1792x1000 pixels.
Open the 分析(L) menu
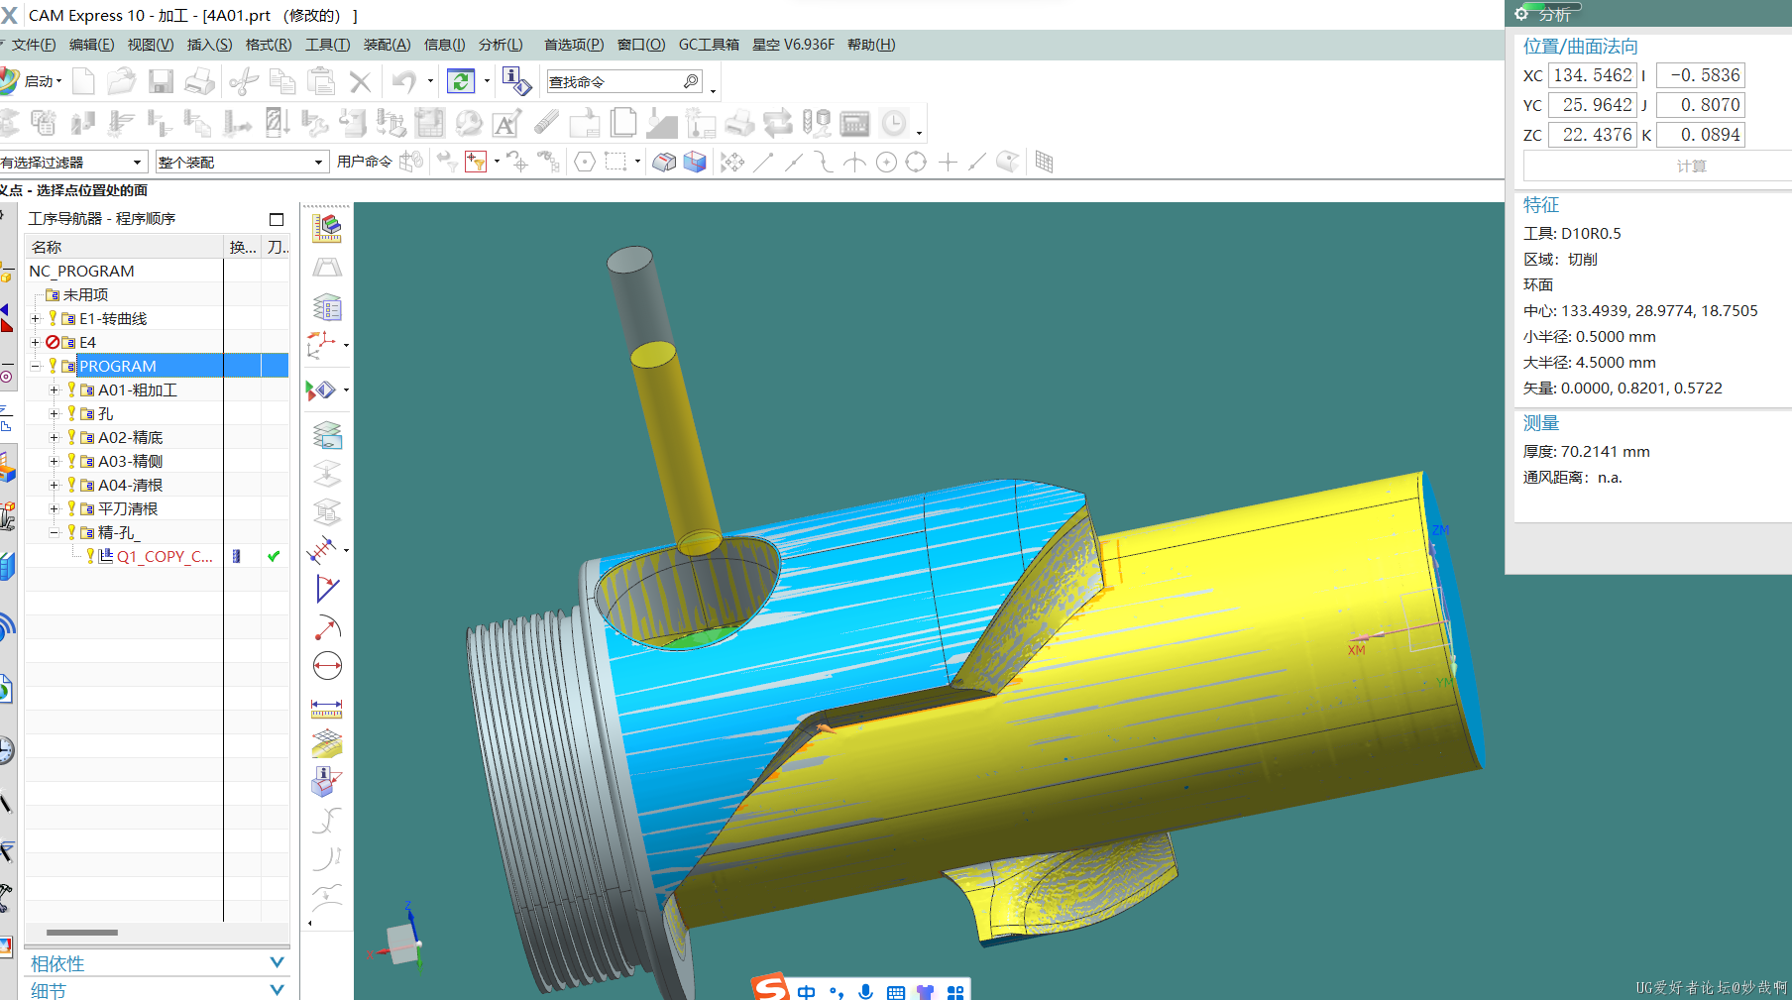[x=501, y=45]
